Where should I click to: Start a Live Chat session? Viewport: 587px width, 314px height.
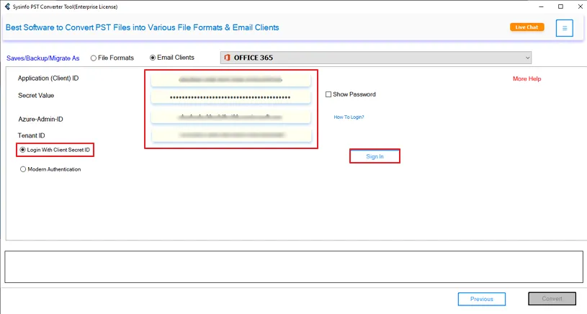click(526, 27)
